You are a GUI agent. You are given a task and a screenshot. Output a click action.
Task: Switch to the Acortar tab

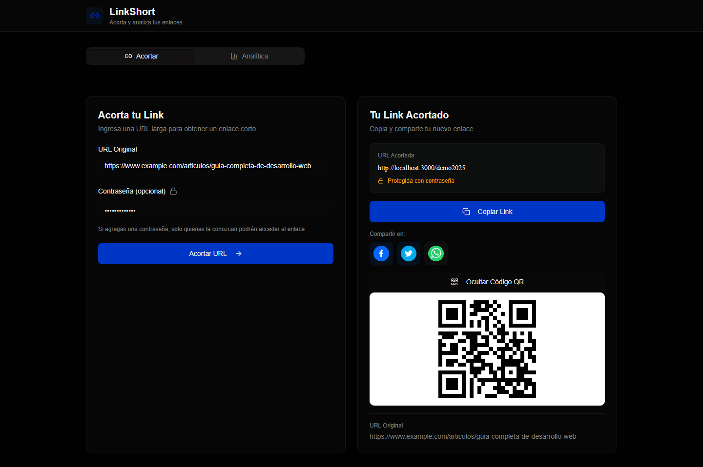click(x=141, y=56)
